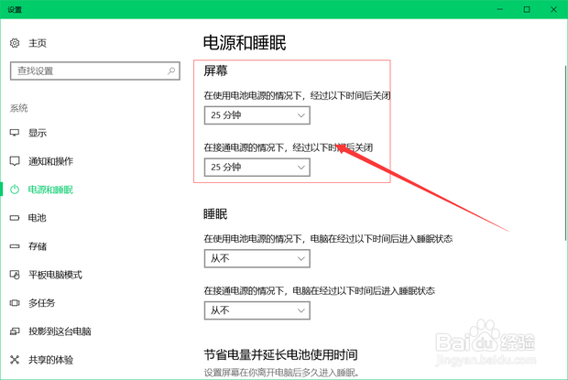Maximize the 设置 window
Image resolution: width=568 pixels, height=380 pixels.
(x=527, y=9)
